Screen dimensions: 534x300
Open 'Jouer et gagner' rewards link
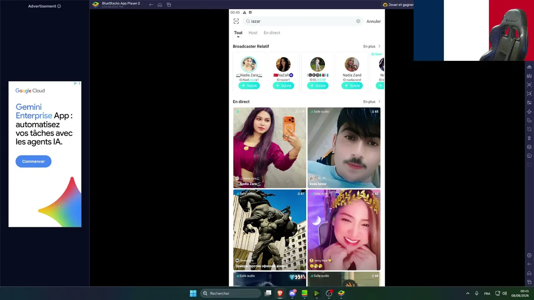pos(398,5)
